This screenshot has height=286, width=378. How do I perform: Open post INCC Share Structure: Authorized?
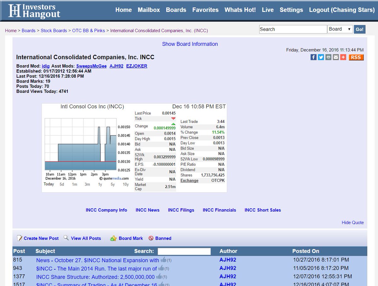pos(95,277)
